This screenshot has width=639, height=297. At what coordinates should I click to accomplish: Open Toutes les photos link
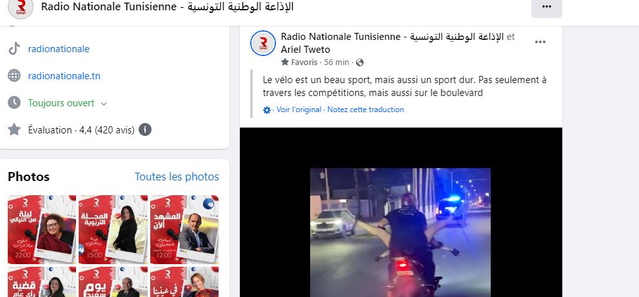(x=177, y=177)
